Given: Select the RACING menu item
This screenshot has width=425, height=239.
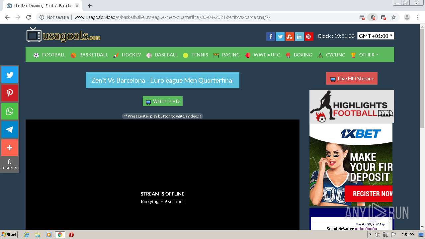Looking at the screenshot, I should 226,55.
